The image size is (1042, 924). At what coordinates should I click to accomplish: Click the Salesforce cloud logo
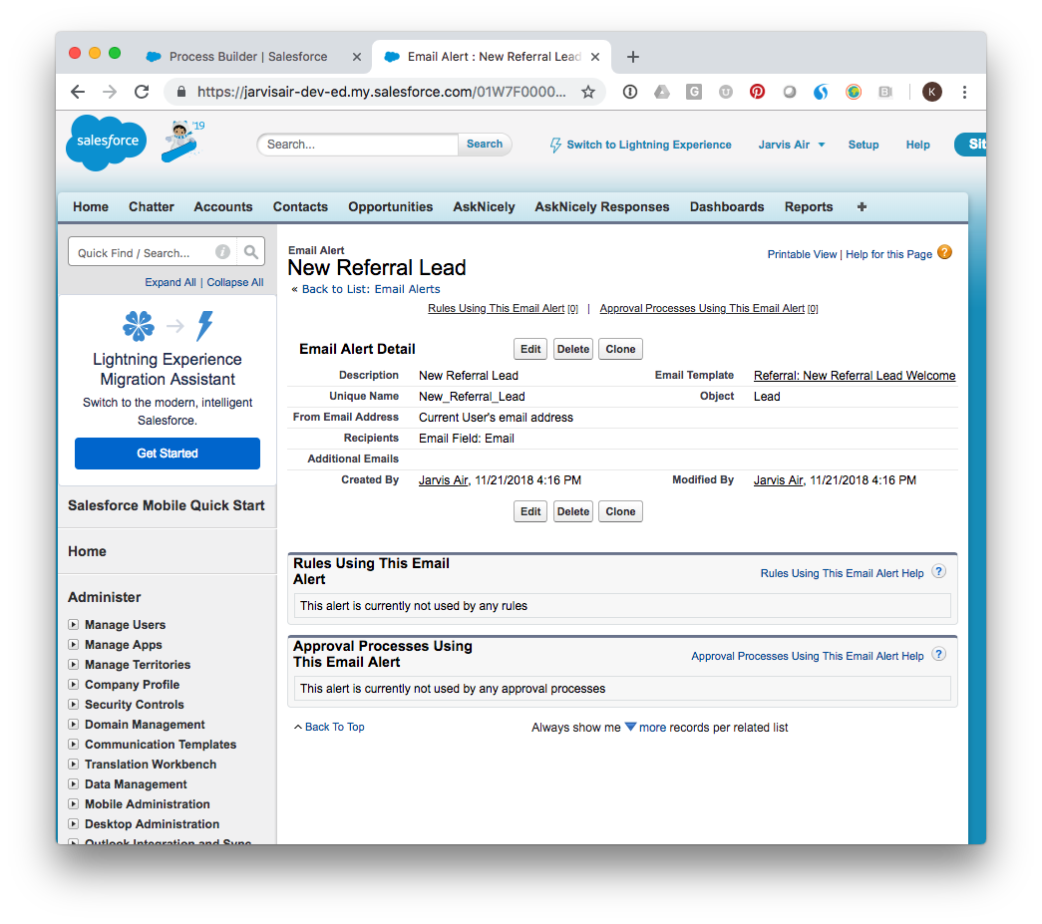pyautogui.click(x=107, y=142)
